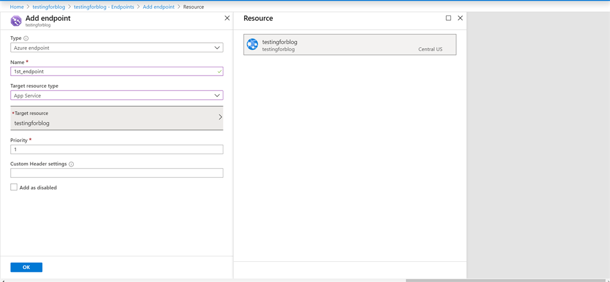Expand the Target resource chevron
The width and height of the screenshot is (610, 282).
pos(220,117)
